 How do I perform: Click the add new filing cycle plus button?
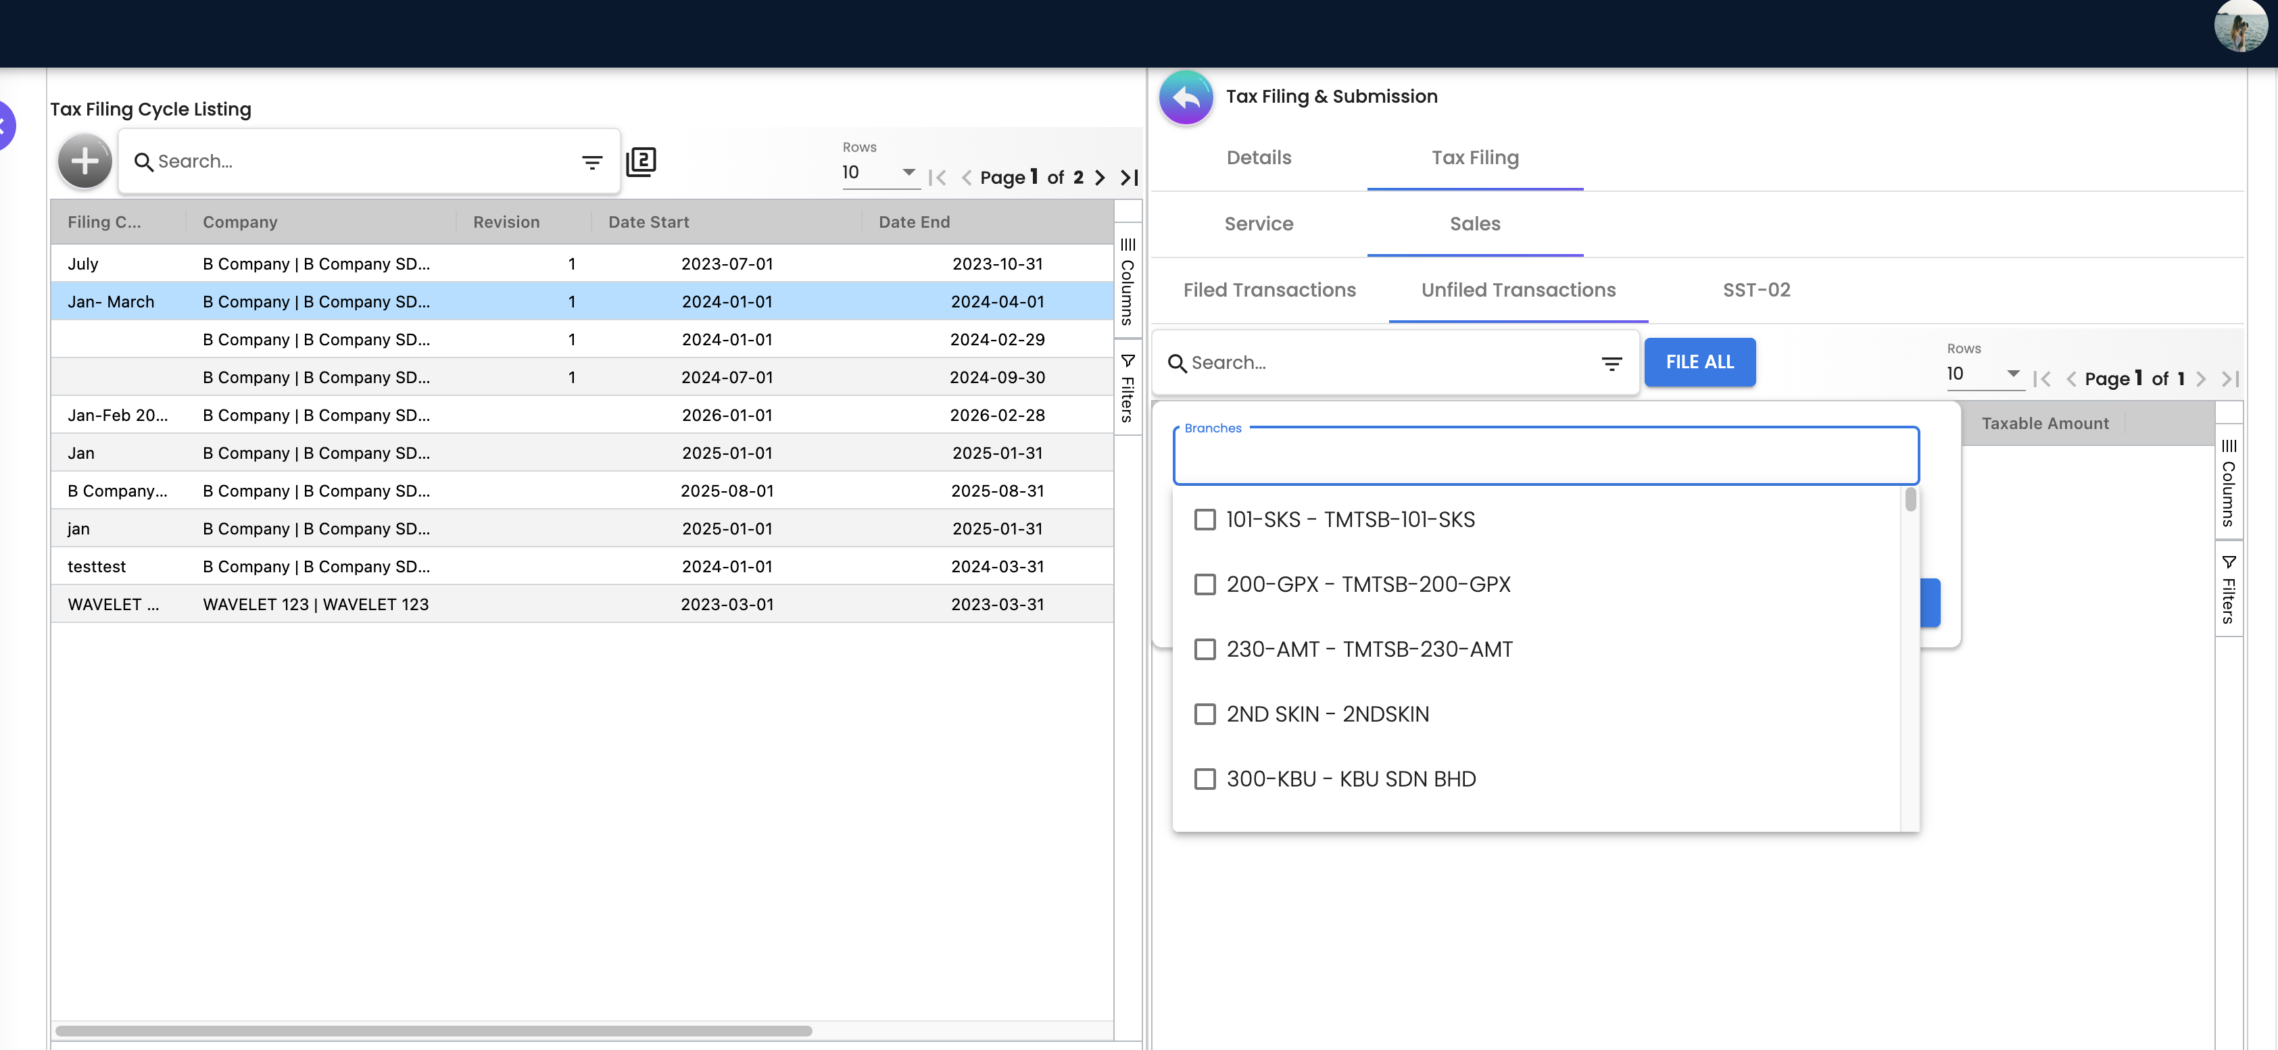point(85,161)
